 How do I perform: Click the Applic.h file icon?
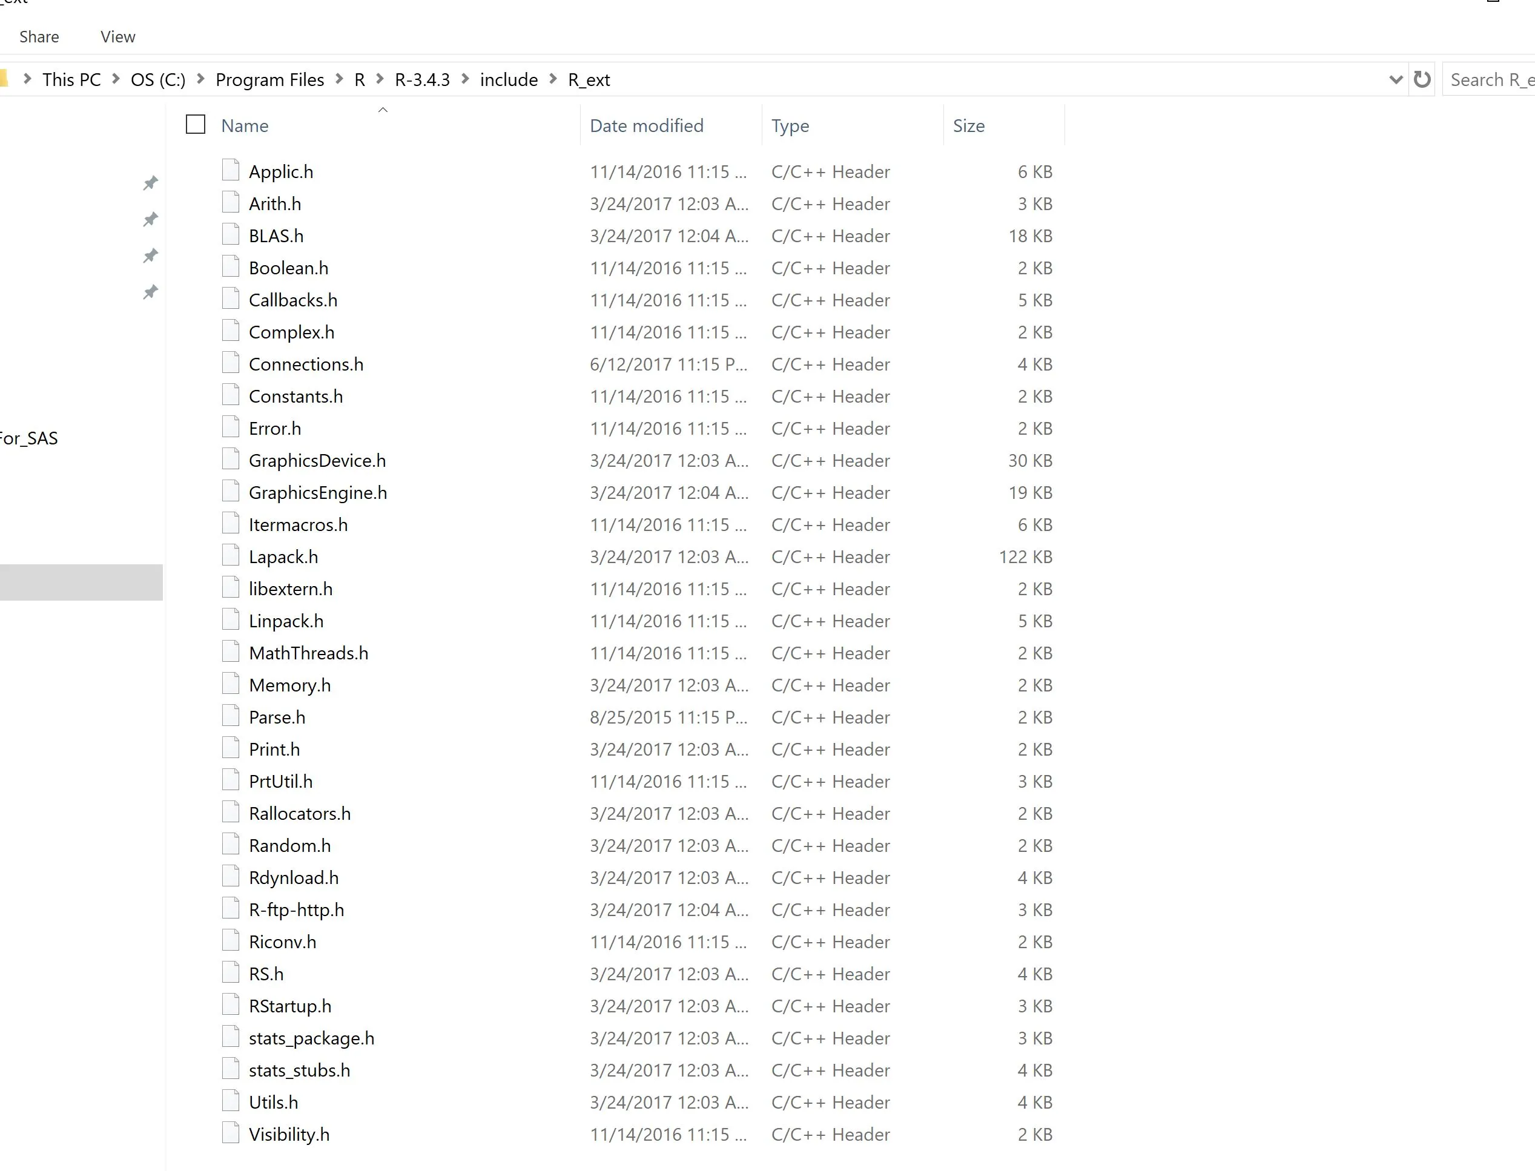pyautogui.click(x=230, y=170)
